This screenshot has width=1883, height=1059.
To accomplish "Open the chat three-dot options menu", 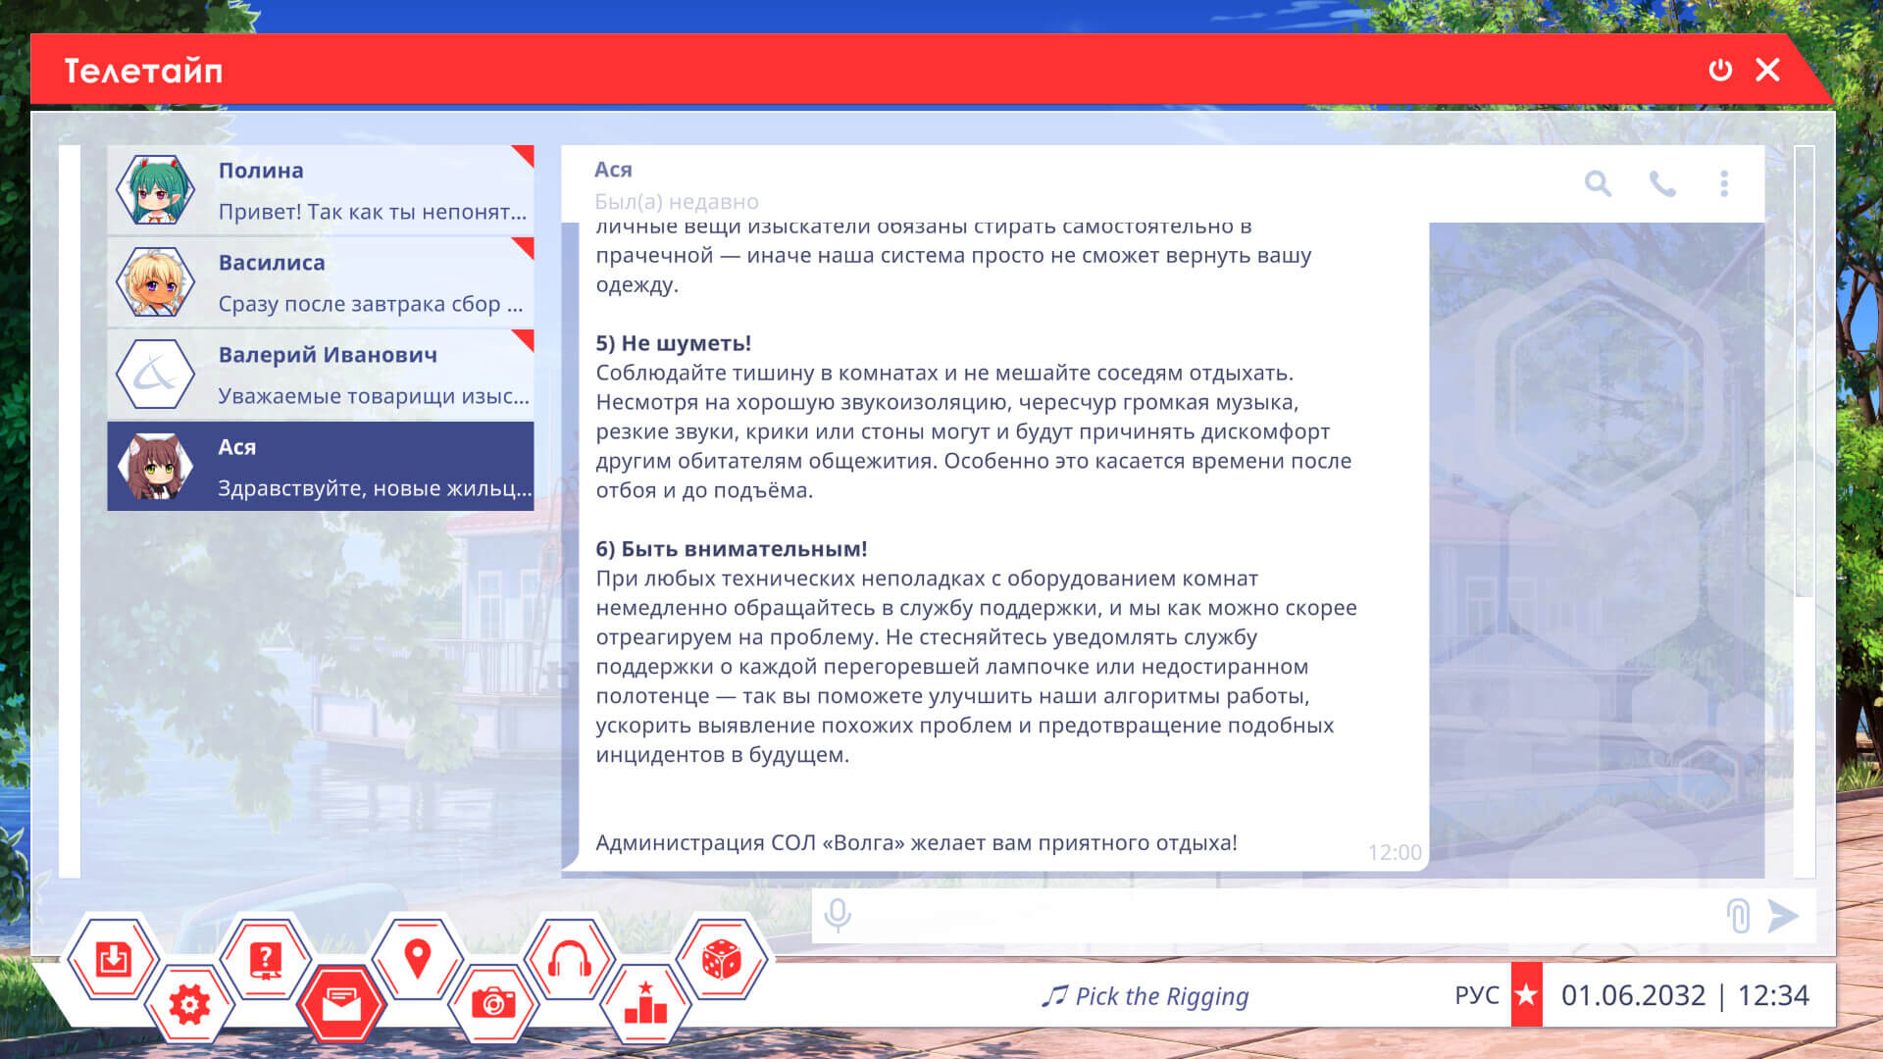I will pyautogui.click(x=1724, y=183).
